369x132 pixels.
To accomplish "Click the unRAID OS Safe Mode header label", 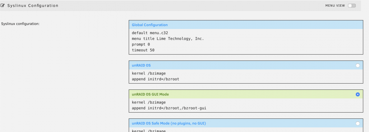I will coord(169,123).
